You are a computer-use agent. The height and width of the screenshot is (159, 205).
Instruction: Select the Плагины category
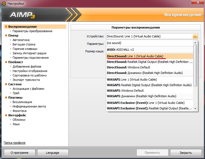(15, 98)
